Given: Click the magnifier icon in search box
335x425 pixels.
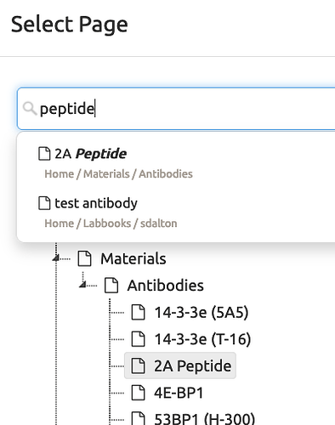Looking at the screenshot, I should (x=30, y=109).
